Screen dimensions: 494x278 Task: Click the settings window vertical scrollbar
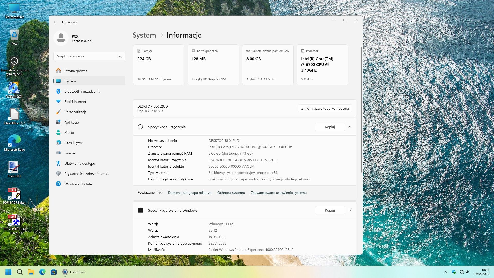(361, 109)
